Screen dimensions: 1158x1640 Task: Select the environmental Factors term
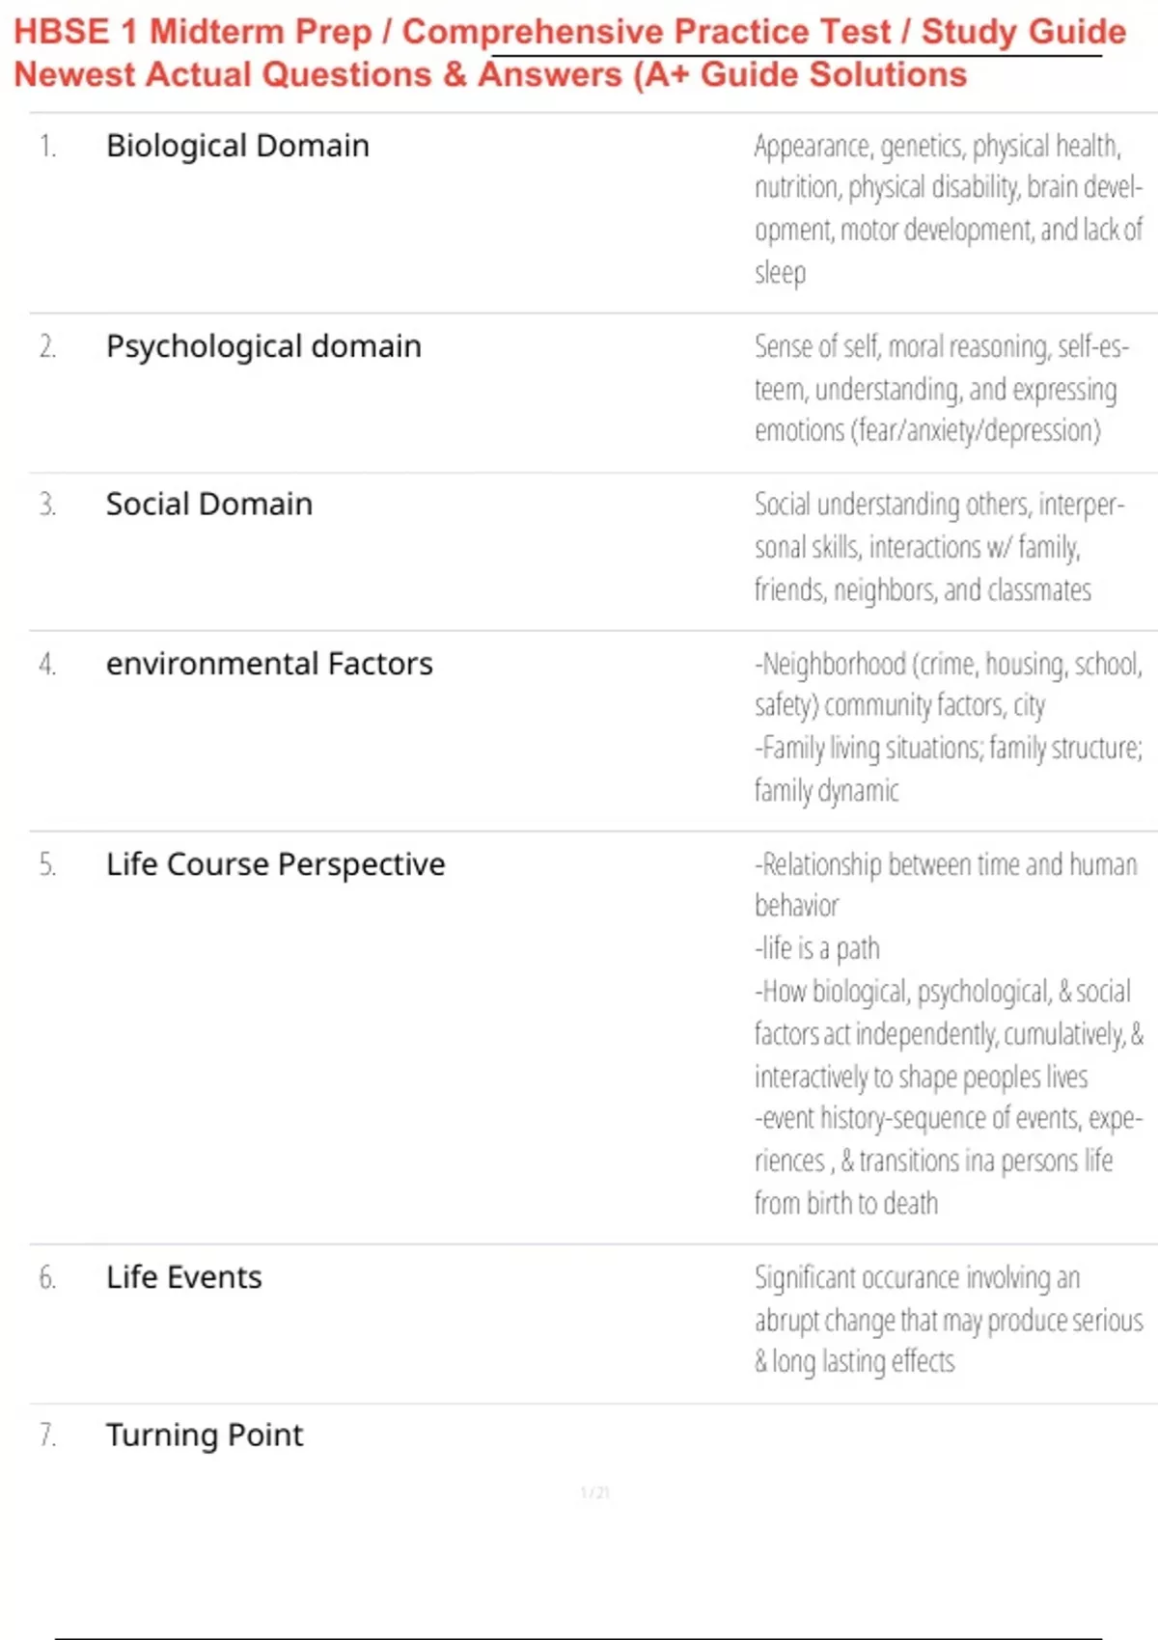click(x=269, y=664)
